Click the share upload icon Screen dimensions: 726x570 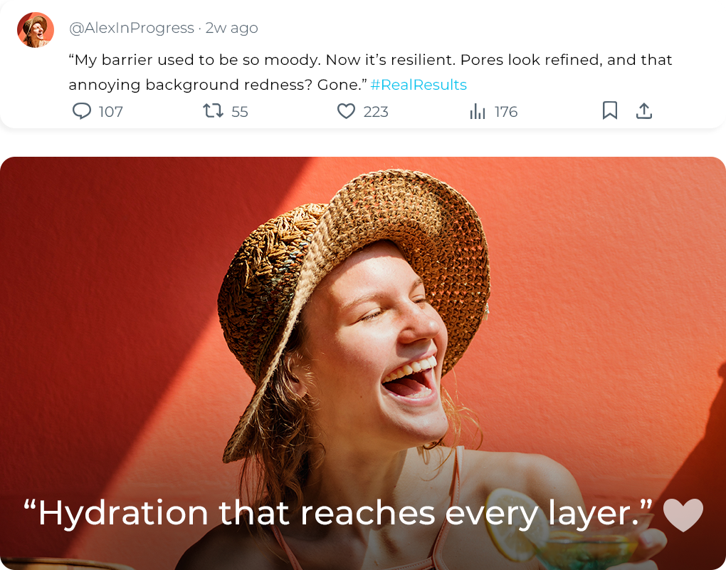(644, 111)
